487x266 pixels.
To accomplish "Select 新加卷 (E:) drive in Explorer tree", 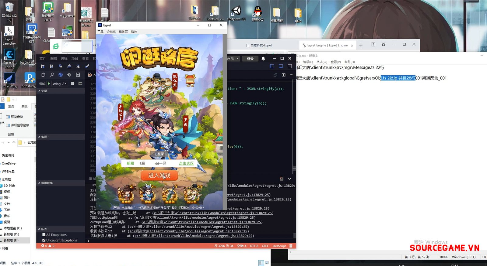I will point(11,240).
